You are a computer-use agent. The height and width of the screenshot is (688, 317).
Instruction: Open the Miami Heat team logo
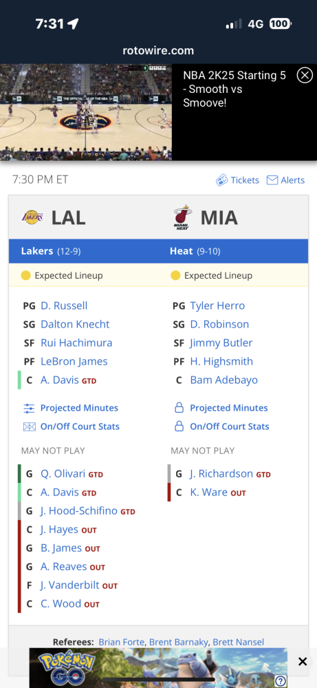[x=182, y=217]
